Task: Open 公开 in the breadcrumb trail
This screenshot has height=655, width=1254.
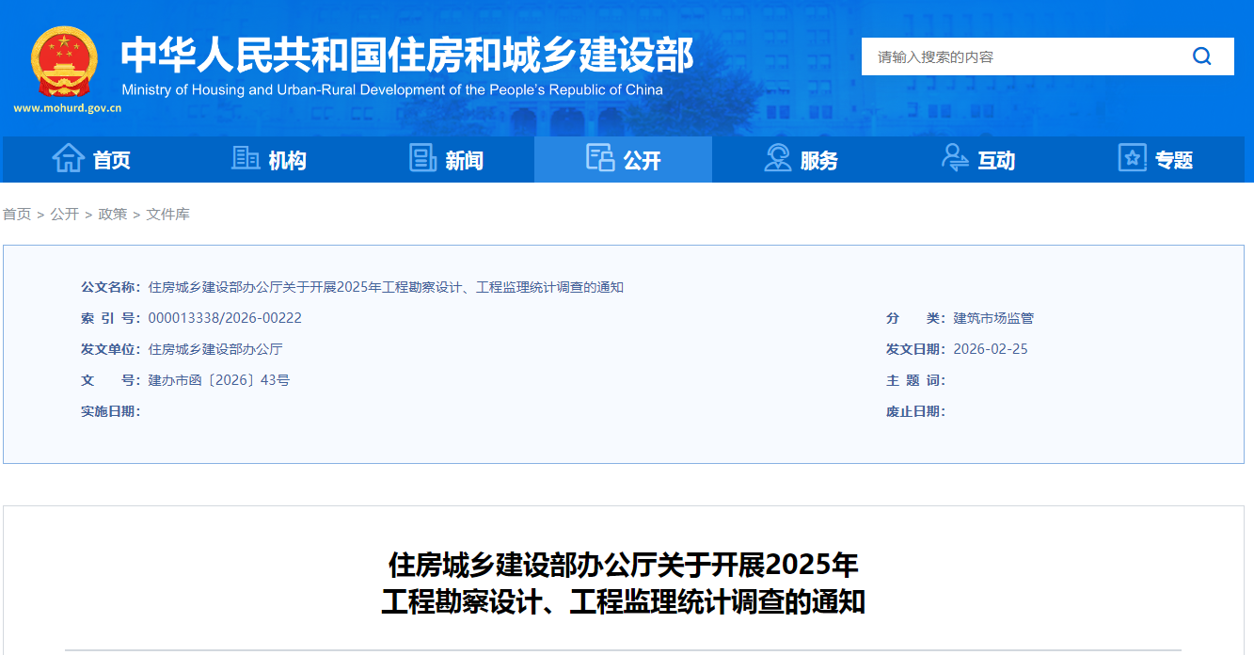Action: point(65,215)
